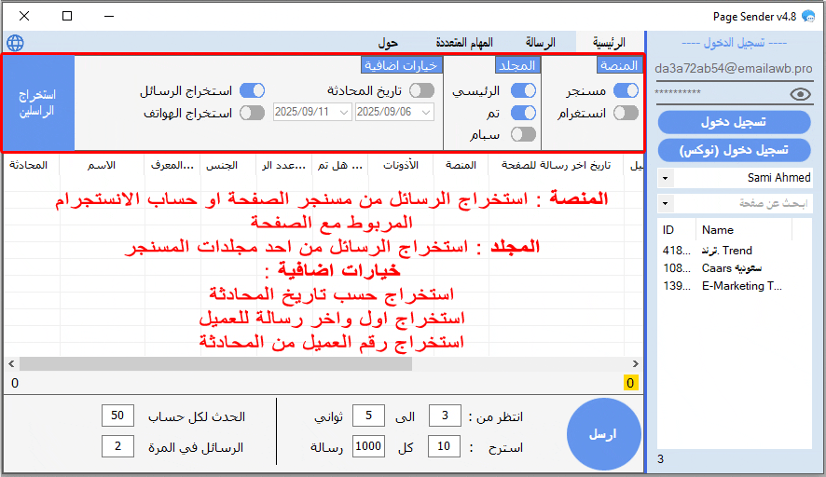Click the email address field
Image resolution: width=826 pixels, height=477 pixels.
734,69
